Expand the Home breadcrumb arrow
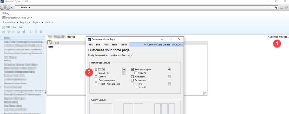 coord(29,8)
